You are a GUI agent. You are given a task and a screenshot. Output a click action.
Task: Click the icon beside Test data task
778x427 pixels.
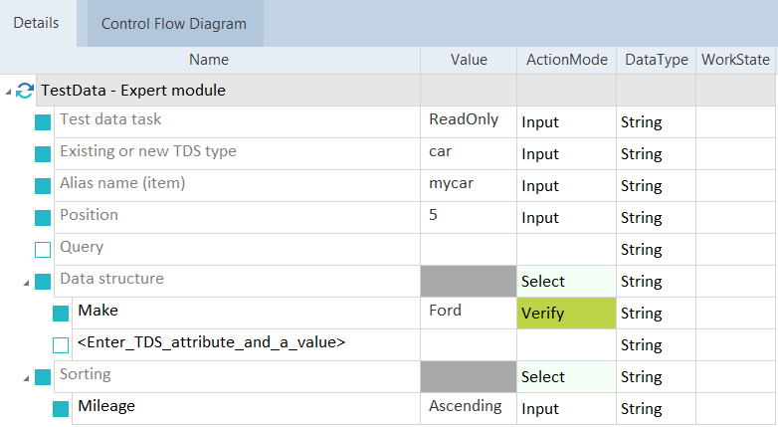(x=43, y=122)
